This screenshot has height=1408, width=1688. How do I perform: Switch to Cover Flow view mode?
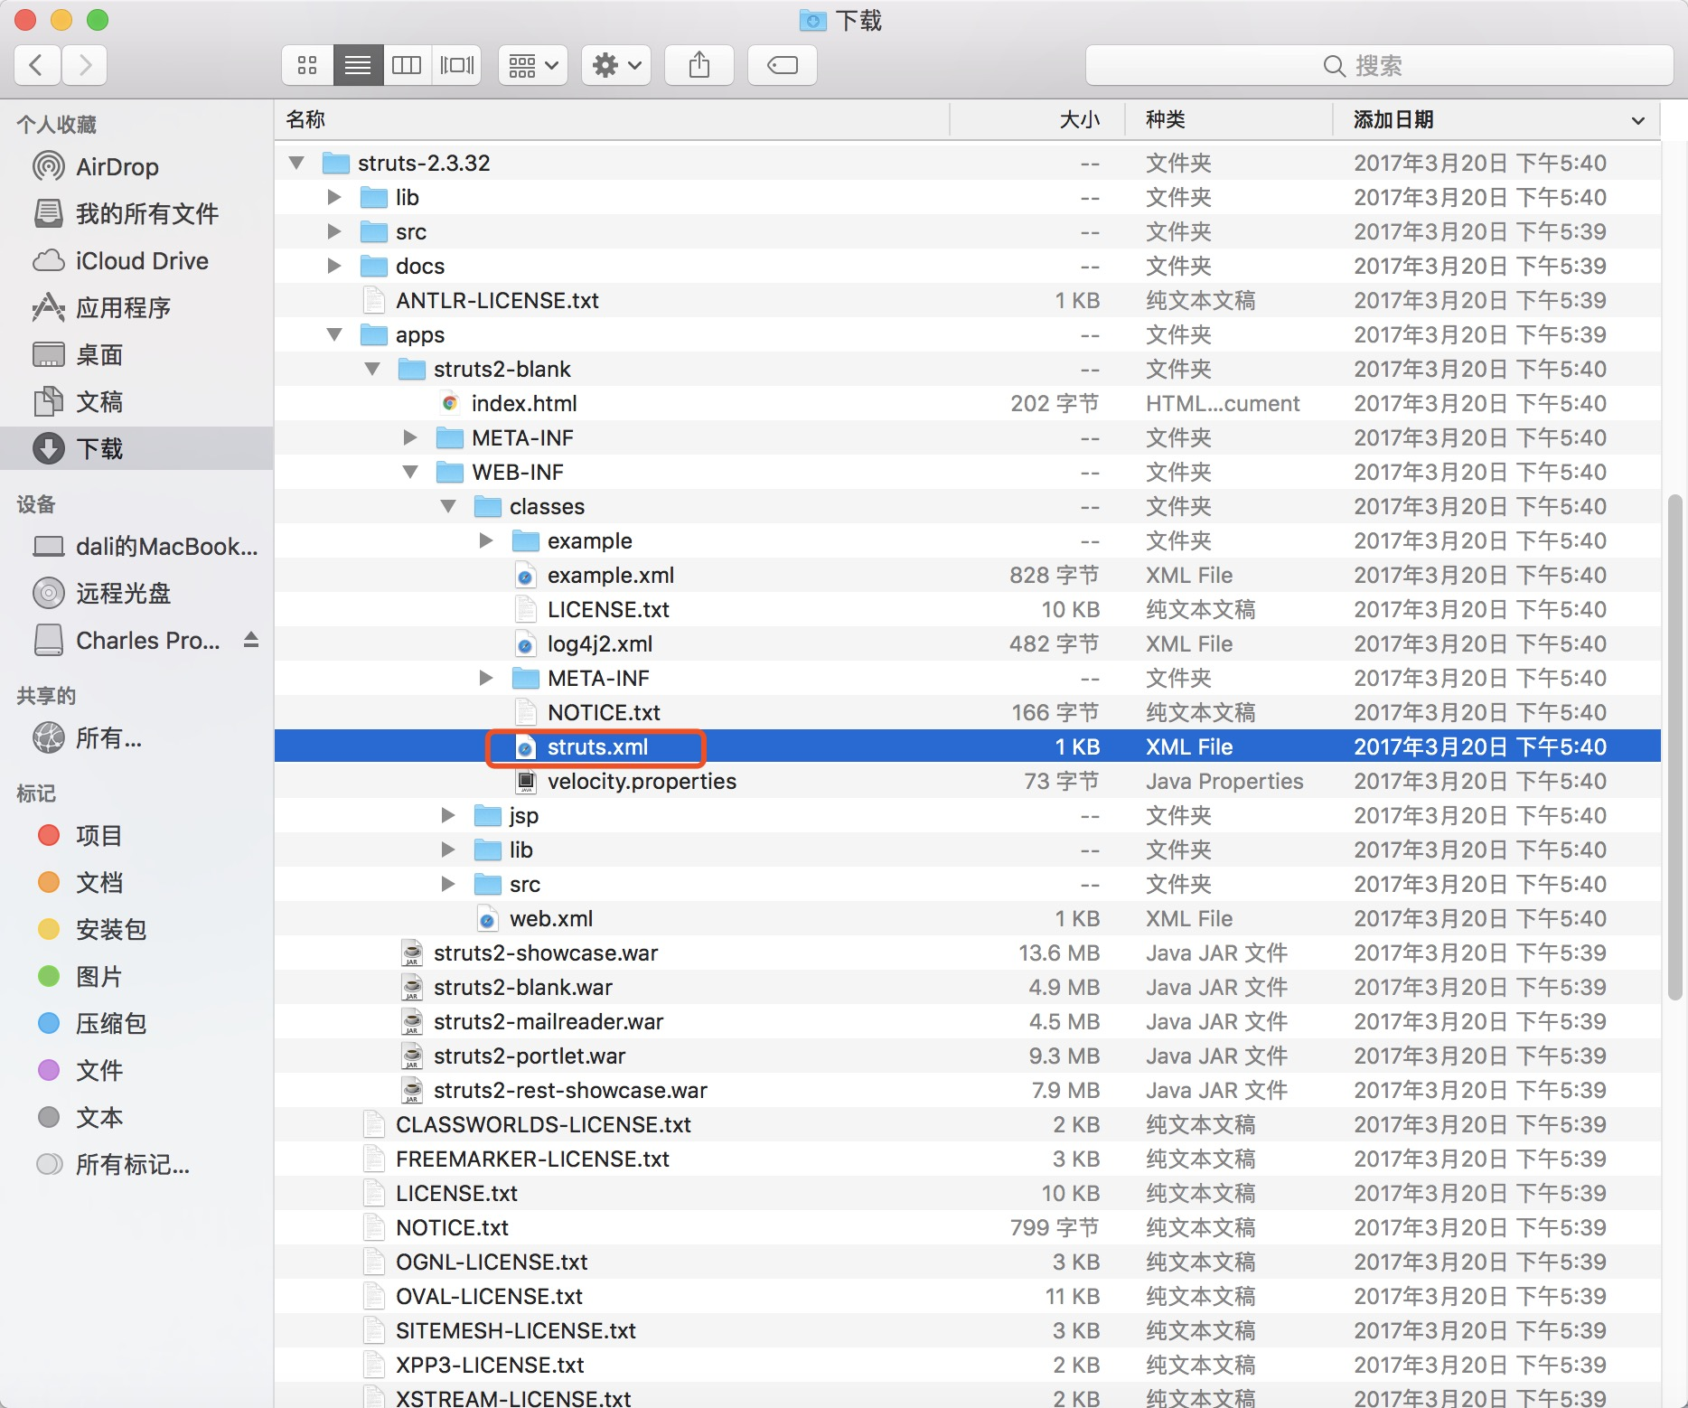[x=457, y=65]
